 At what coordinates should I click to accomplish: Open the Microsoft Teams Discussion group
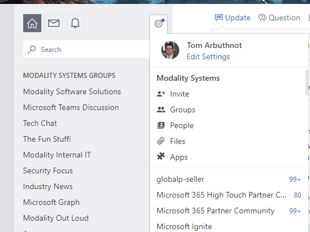[x=71, y=107]
